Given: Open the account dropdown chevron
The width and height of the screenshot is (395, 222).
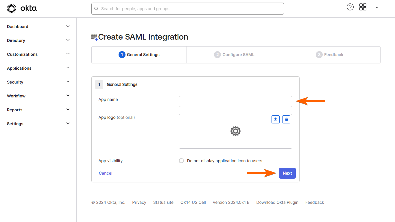Looking at the screenshot, I should 377,8.
